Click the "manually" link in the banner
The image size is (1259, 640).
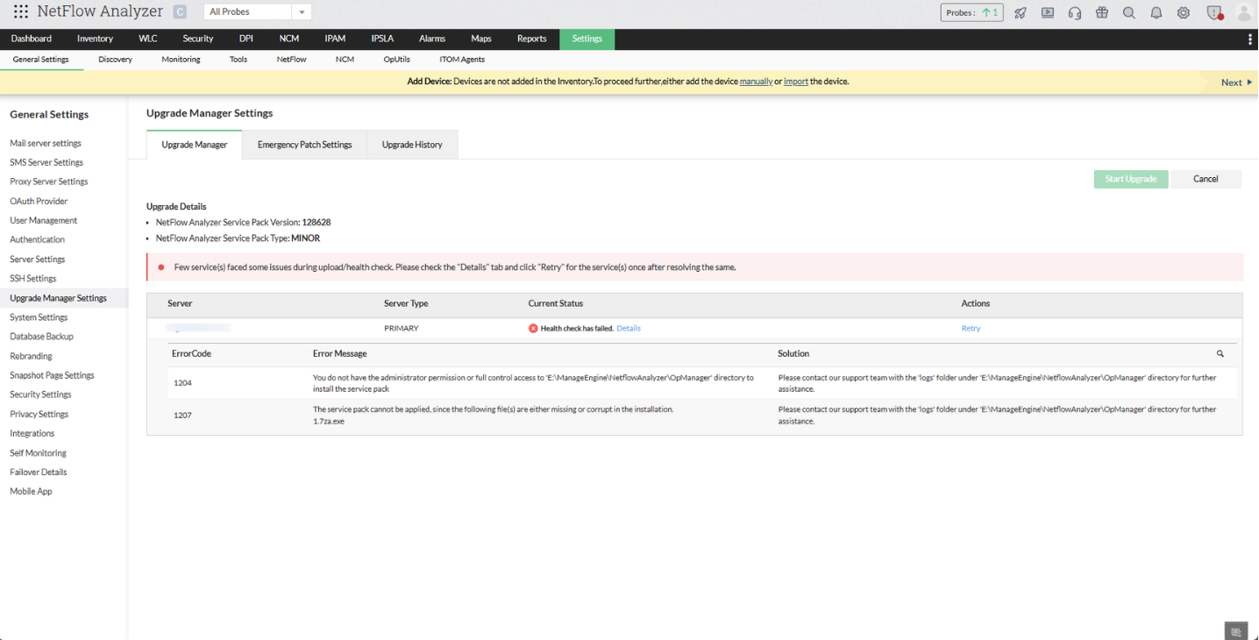[757, 82]
